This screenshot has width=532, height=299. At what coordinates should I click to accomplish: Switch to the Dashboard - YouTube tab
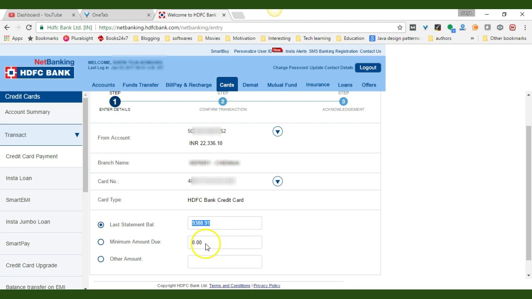click(40, 15)
